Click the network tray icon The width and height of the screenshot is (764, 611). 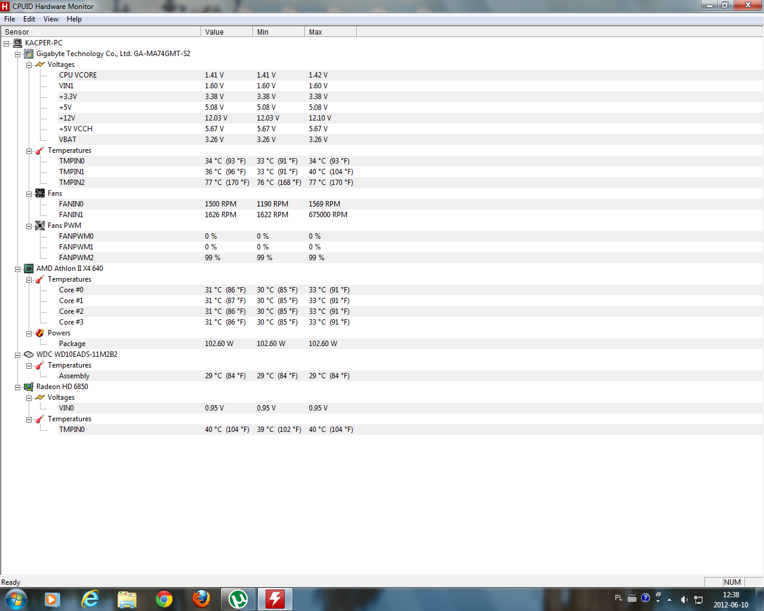(x=698, y=600)
